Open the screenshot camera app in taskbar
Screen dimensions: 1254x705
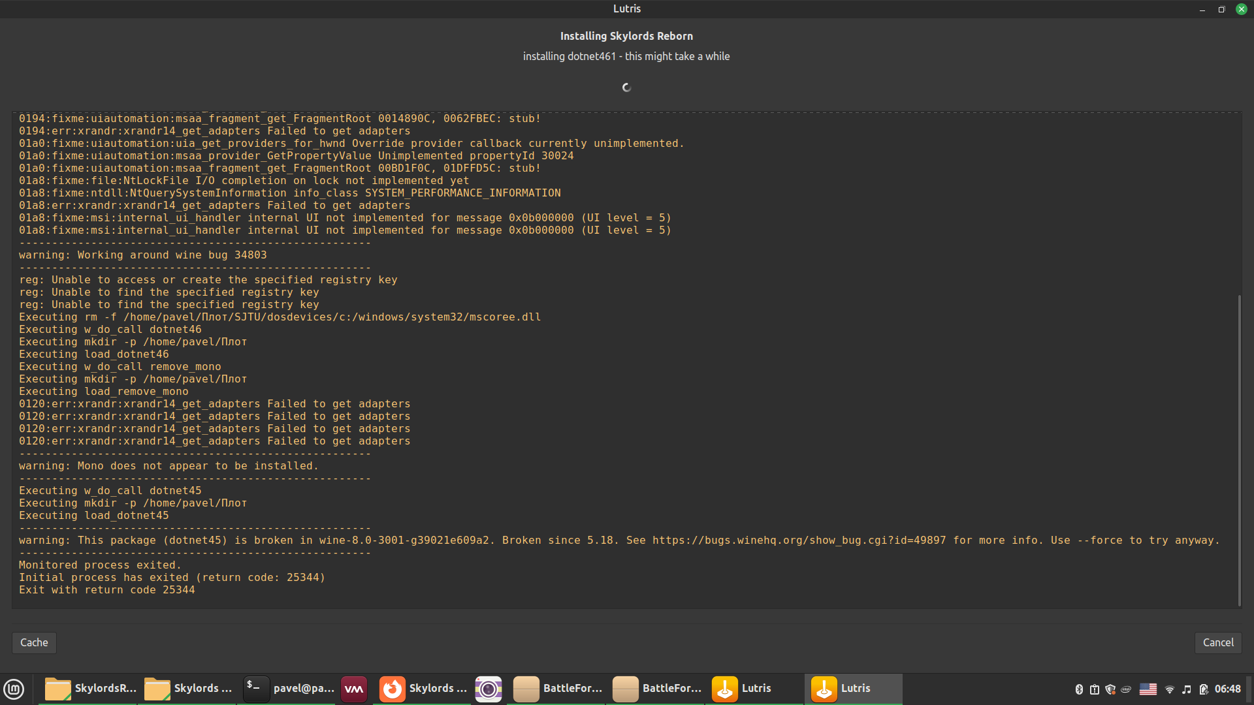point(489,689)
